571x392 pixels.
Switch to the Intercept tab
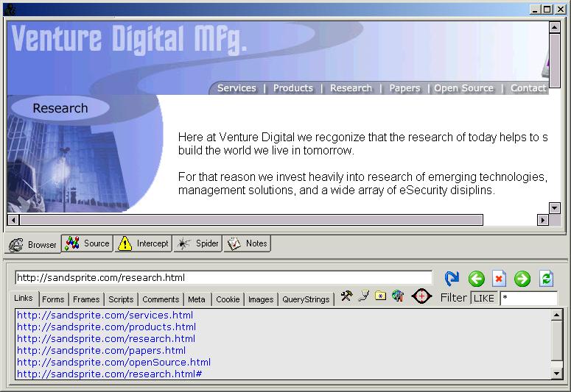point(144,243)
